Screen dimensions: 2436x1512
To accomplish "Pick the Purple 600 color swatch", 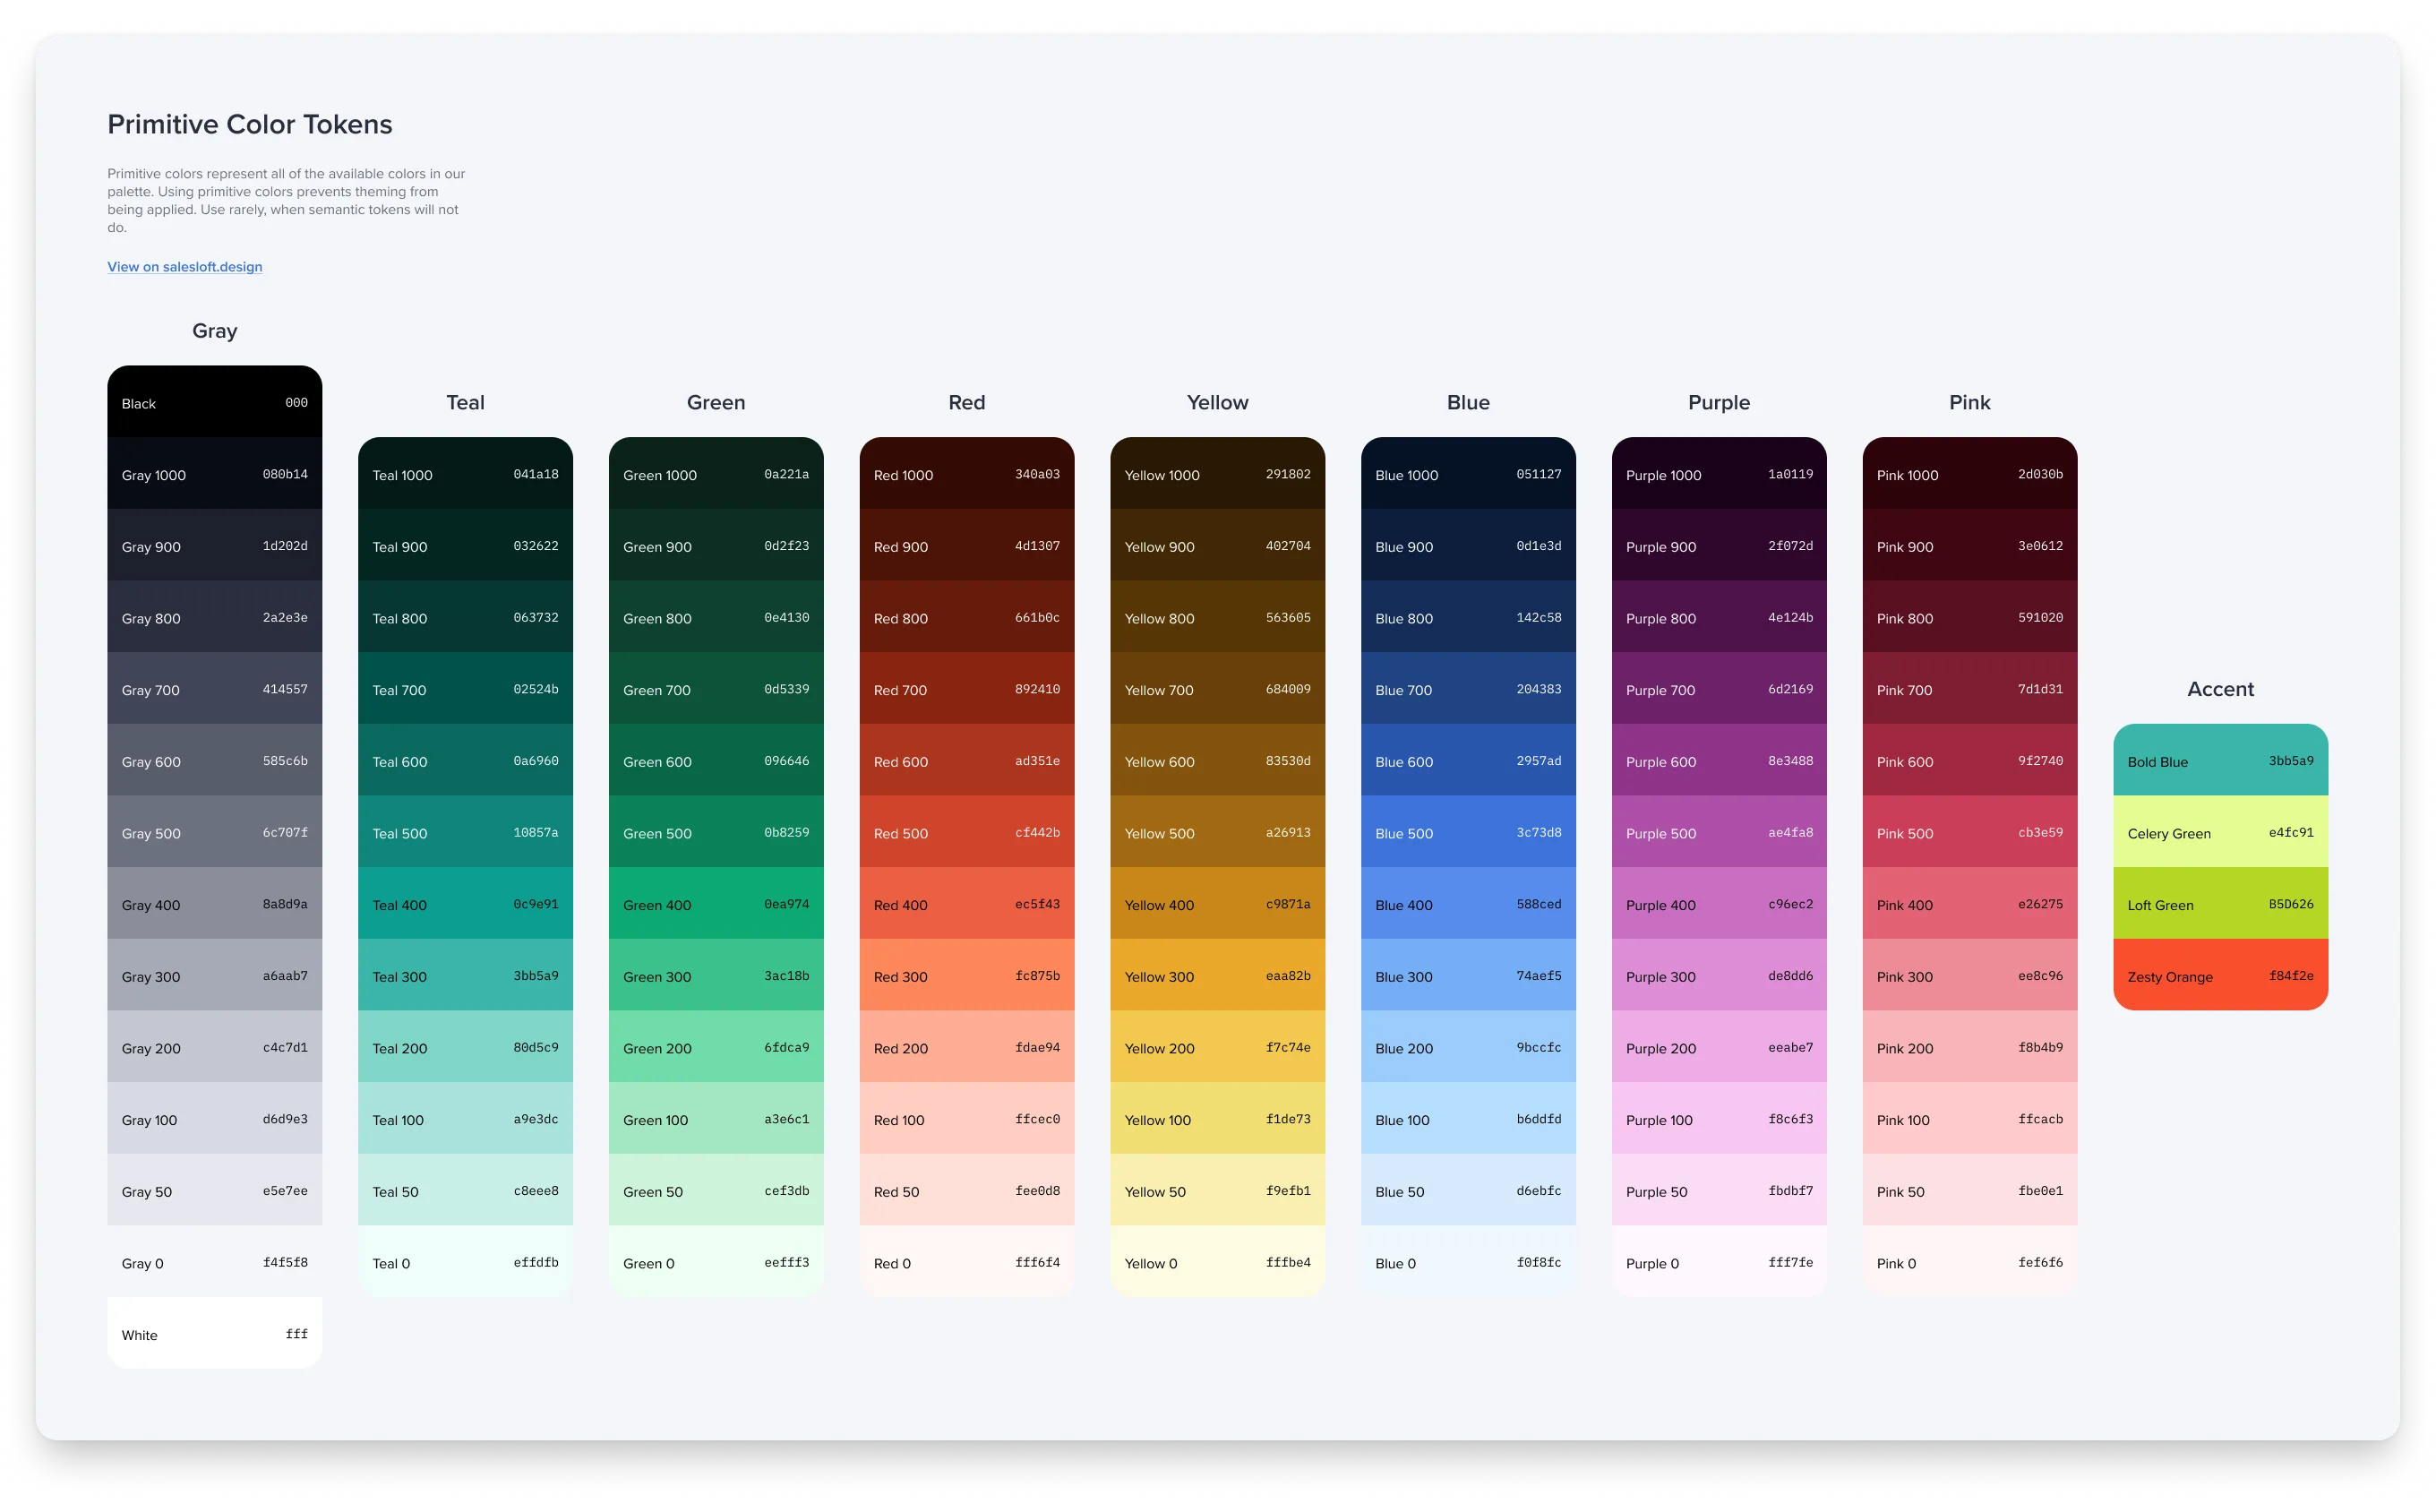I will click(1719, 761).
